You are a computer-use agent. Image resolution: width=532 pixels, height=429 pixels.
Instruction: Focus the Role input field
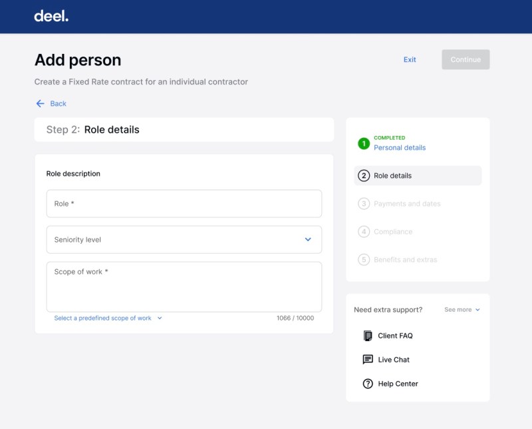[x=184, y=204]
